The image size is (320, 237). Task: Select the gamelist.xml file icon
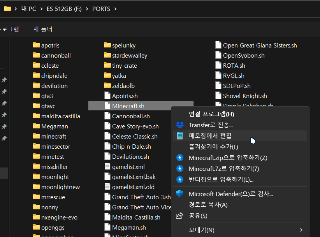pyautogui.click(x=107, y=167)
